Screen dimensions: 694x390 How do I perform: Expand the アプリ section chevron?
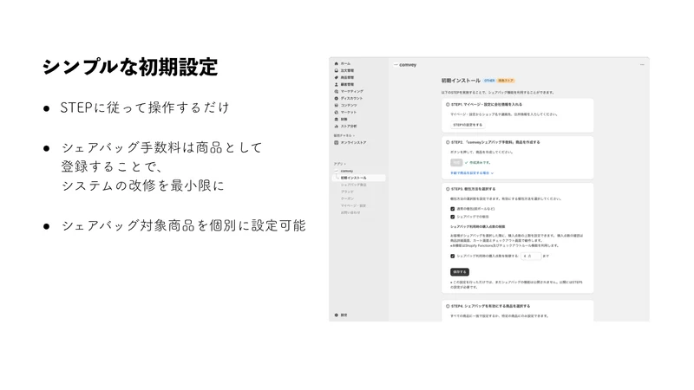coord(345,164)
